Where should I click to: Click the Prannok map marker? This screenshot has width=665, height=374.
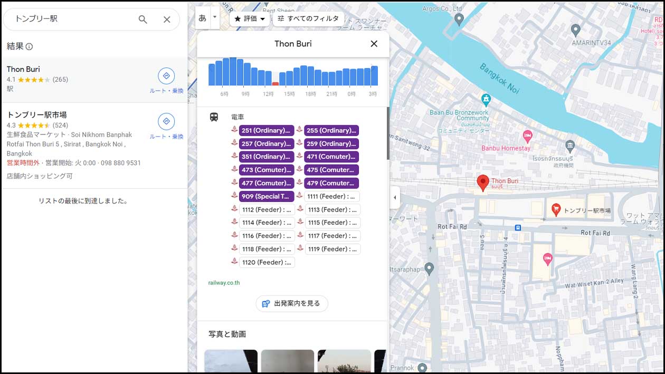click(x=422, y=368)
